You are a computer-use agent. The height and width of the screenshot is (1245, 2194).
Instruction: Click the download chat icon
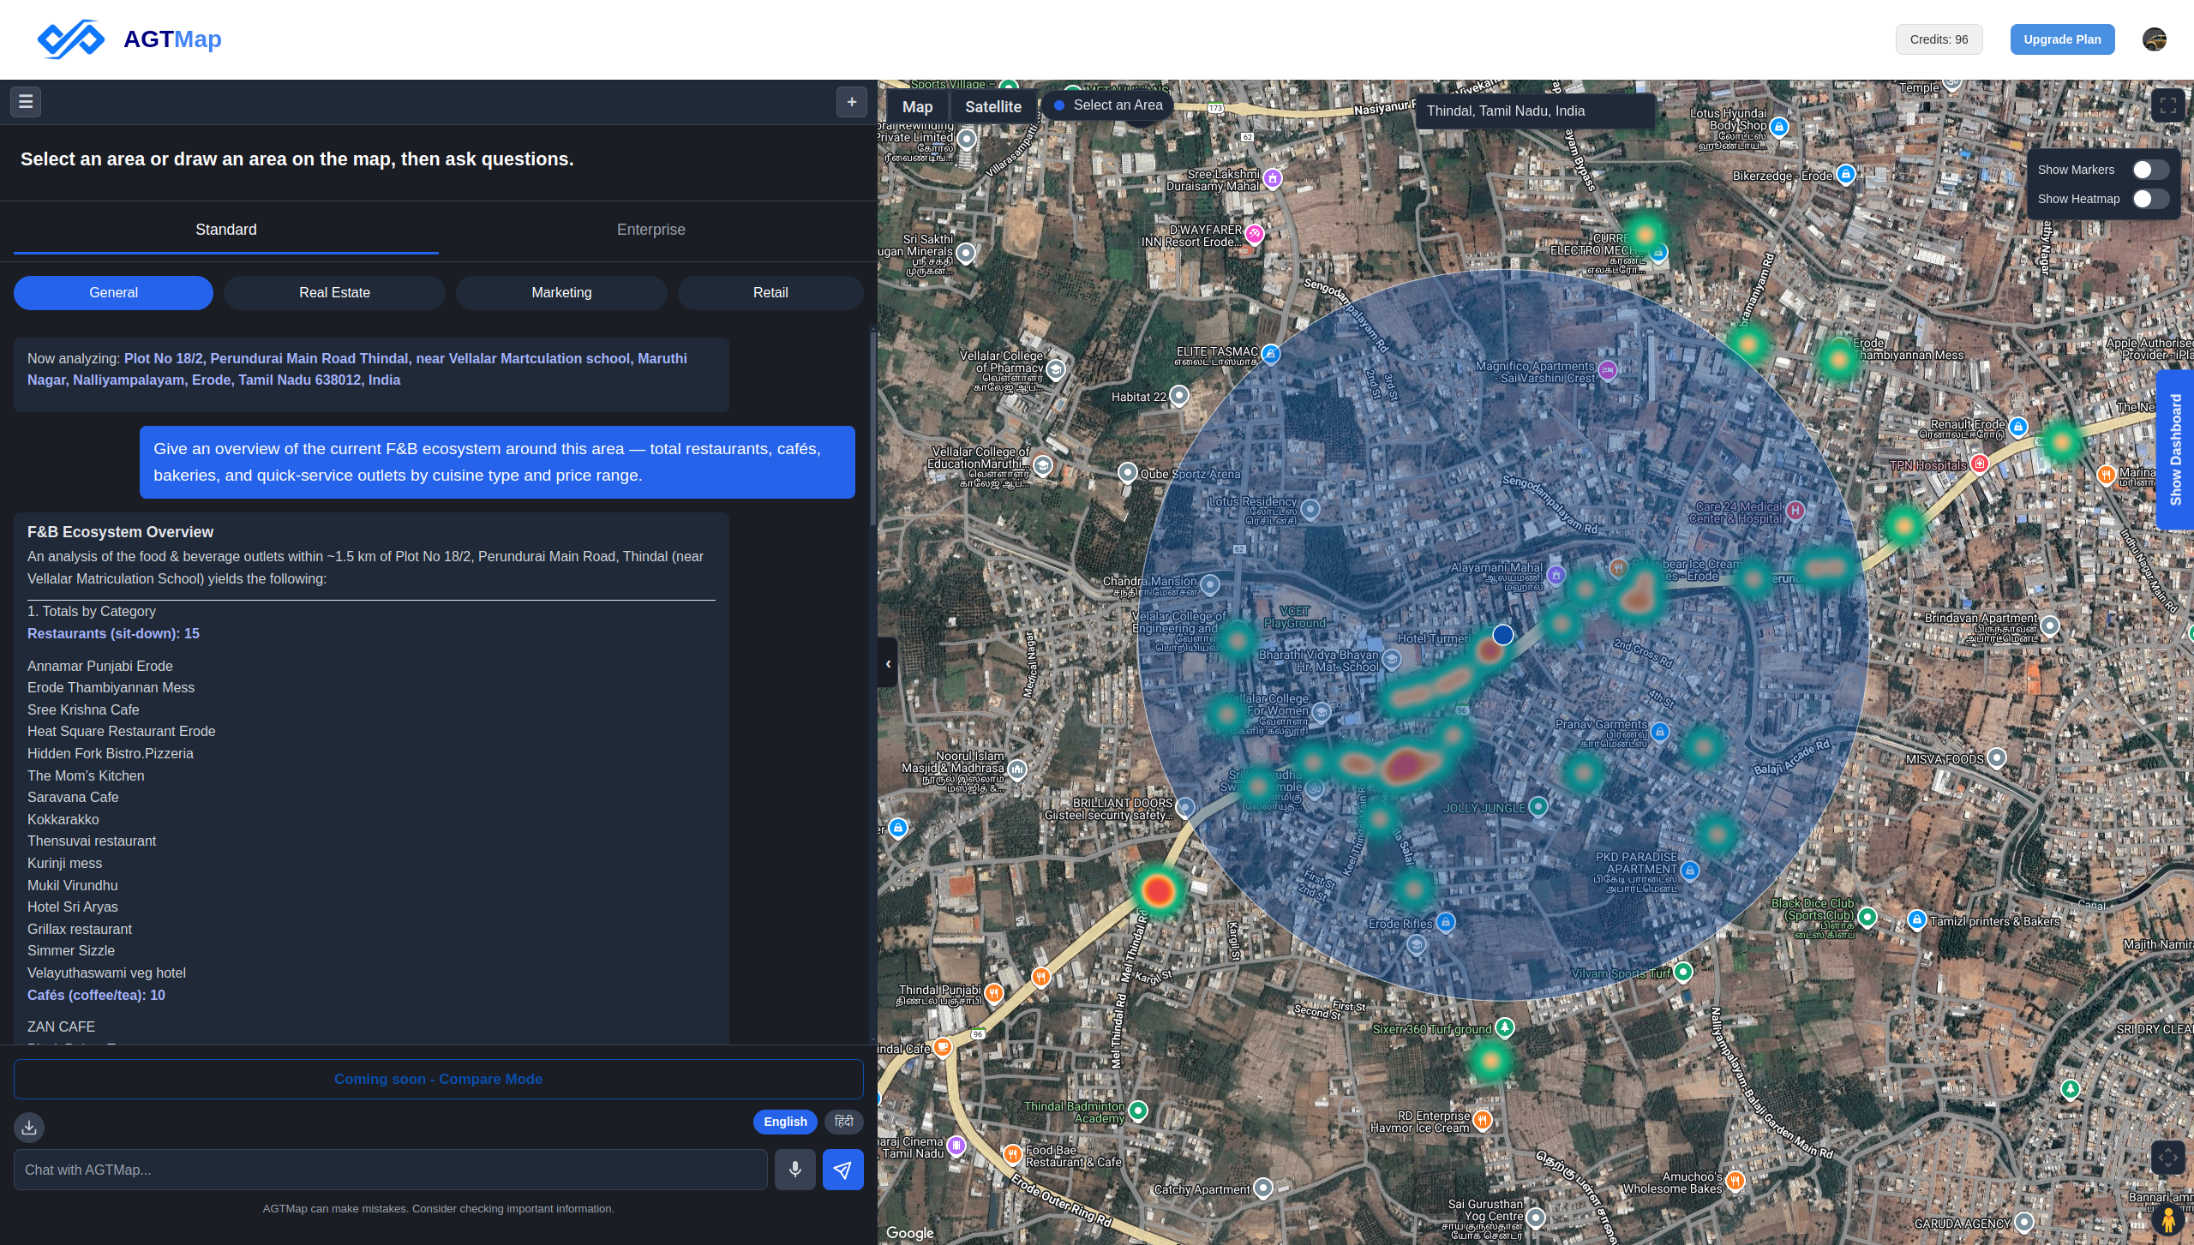[29, 1127]
